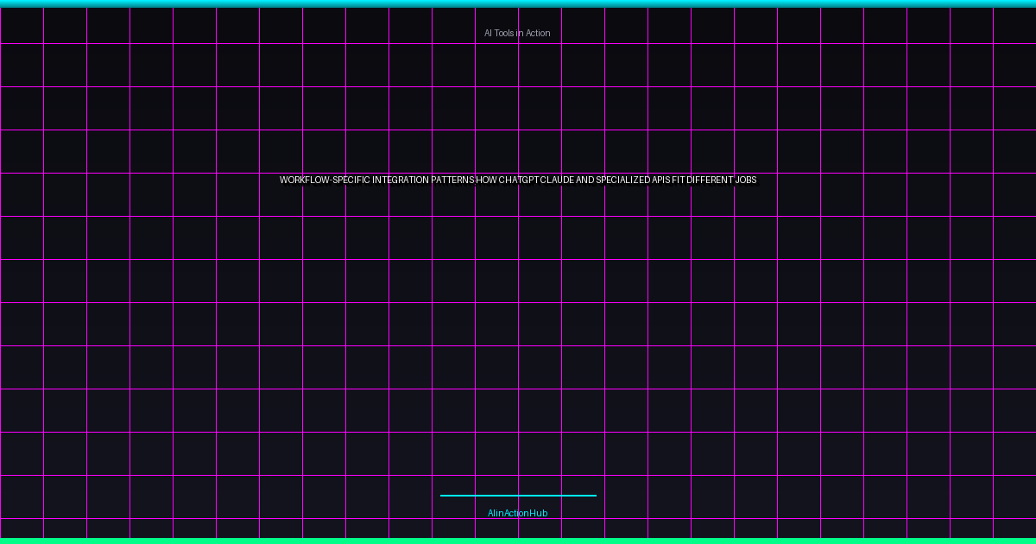The height and width of the screenshot is (544, 1036).
Task: Click the word 'INTEGRATION' in the headline
Action: pyautogui.click(x=401, y=180)
